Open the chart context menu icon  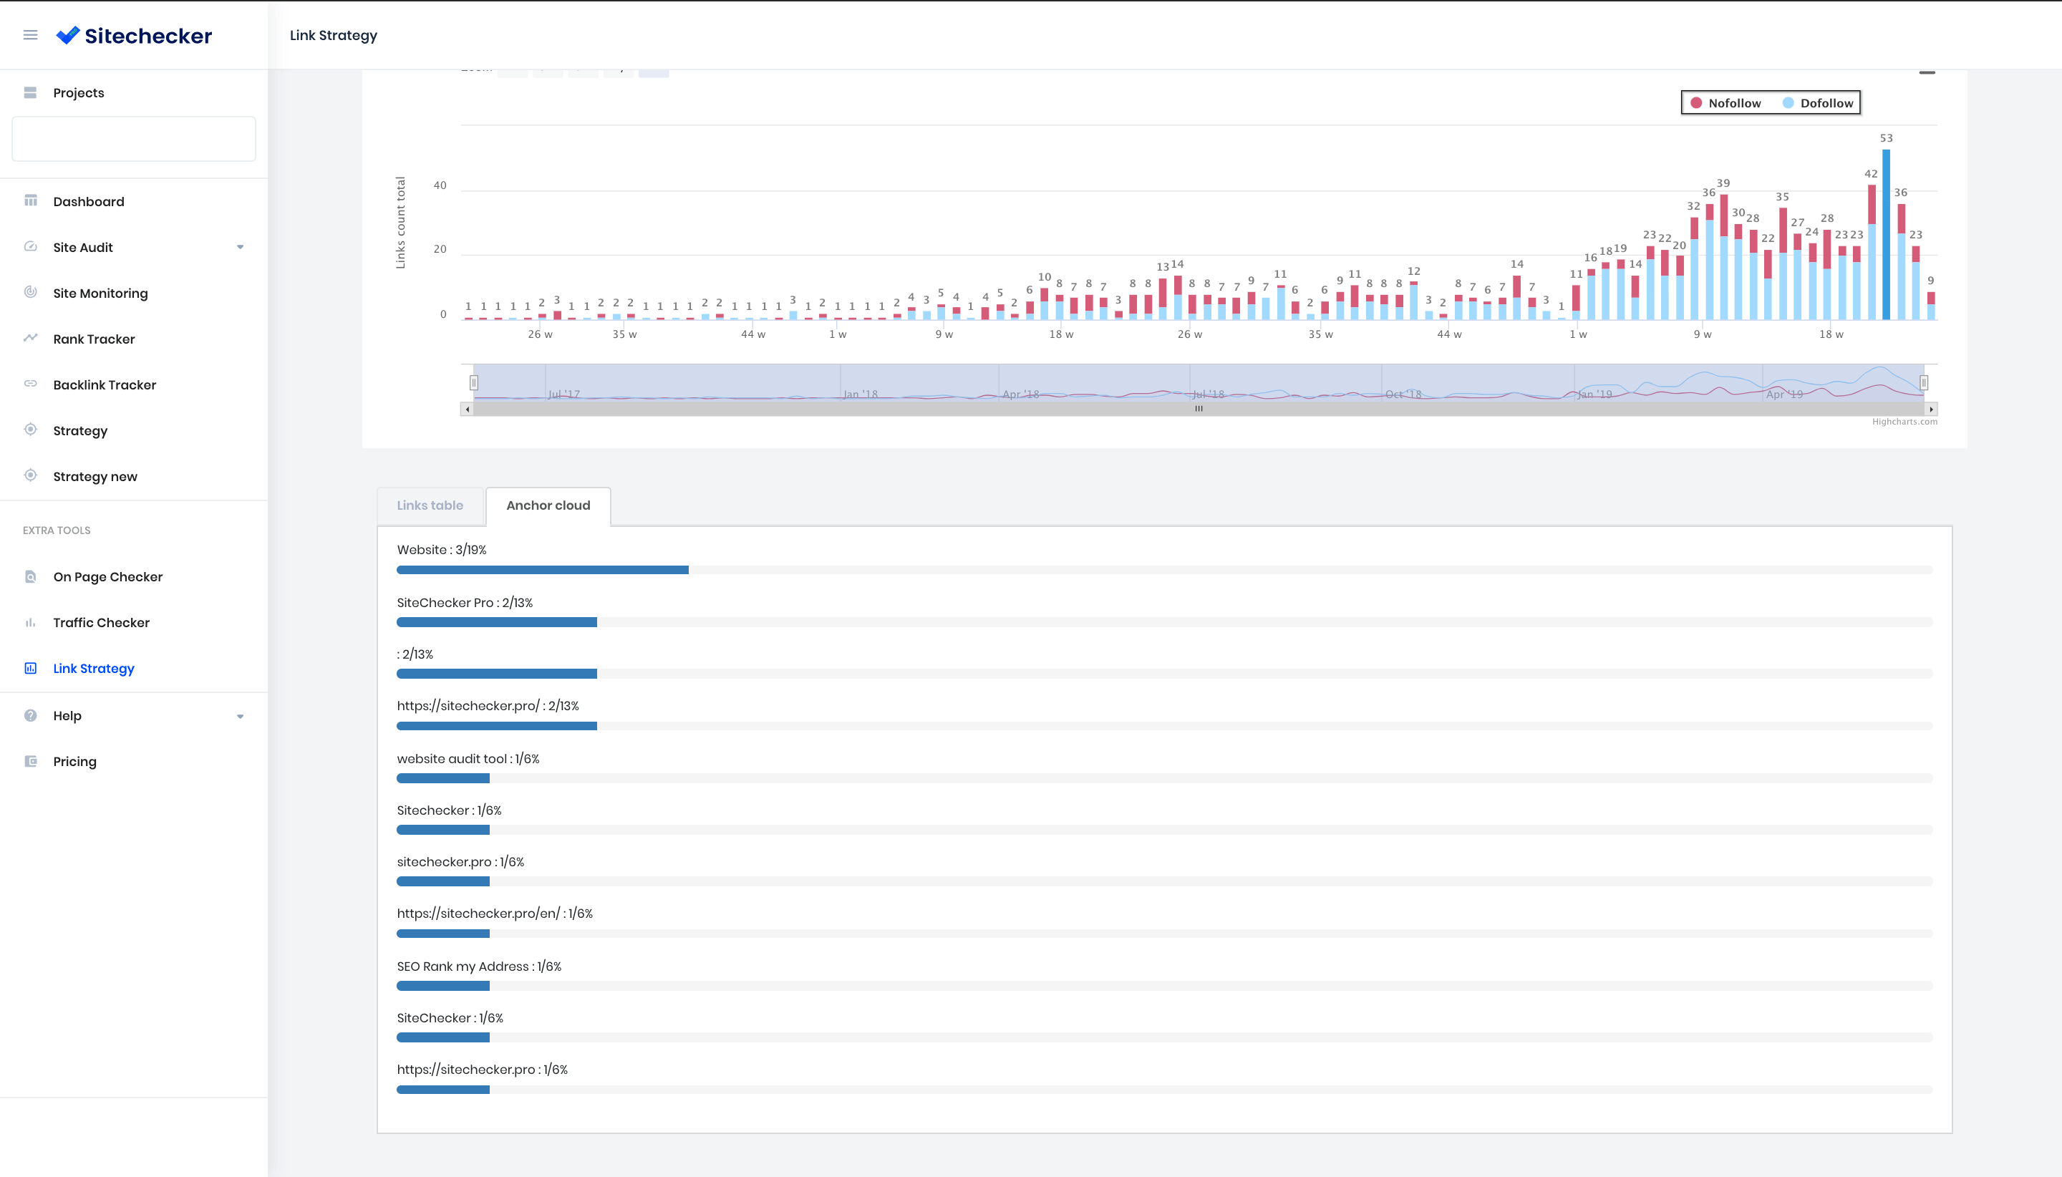tap(1927, 73)
